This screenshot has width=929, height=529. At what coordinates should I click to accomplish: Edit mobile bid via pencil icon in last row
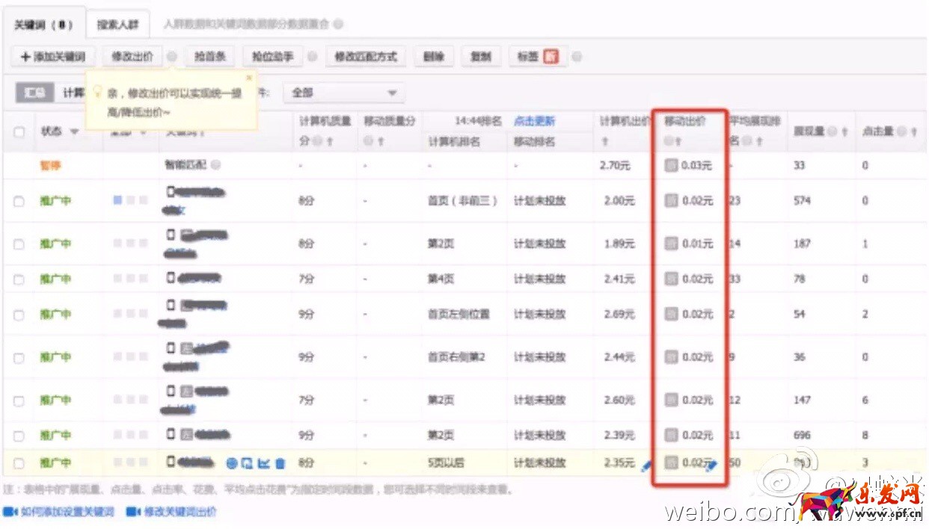[x=711, y=465]
